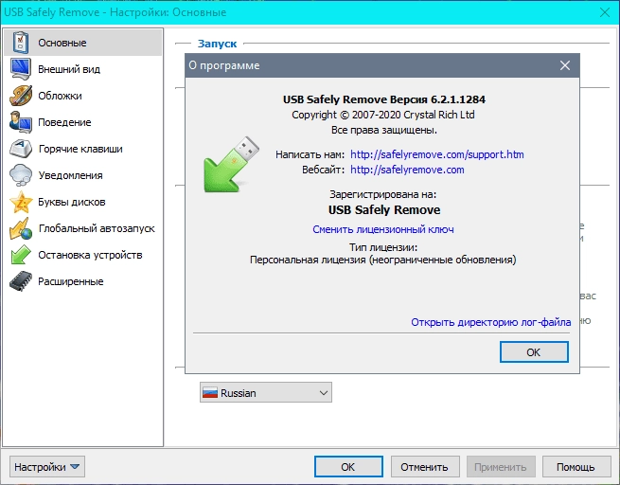
Task: Click the Расширенные chip icon
Action: coord(21,281)
